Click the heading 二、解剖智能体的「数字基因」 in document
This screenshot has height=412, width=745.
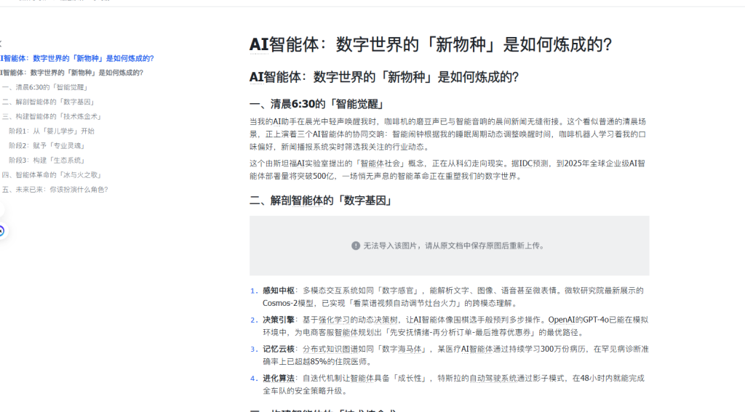click(x=321, y=201)
